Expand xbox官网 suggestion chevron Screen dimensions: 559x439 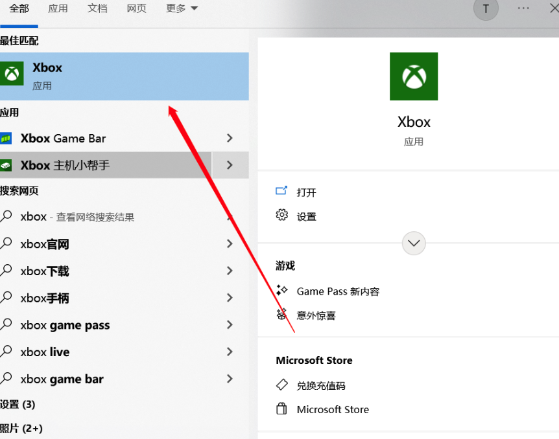coord(230,243)
